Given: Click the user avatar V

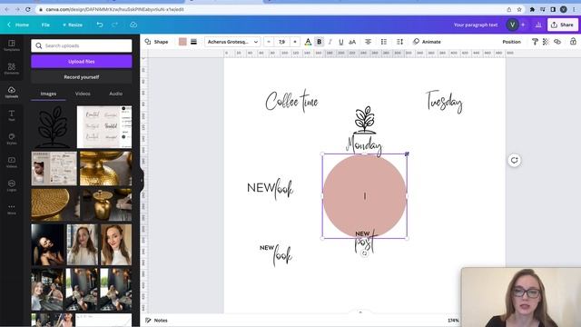Looking at the screenshot, I should (x=512, y=25).
